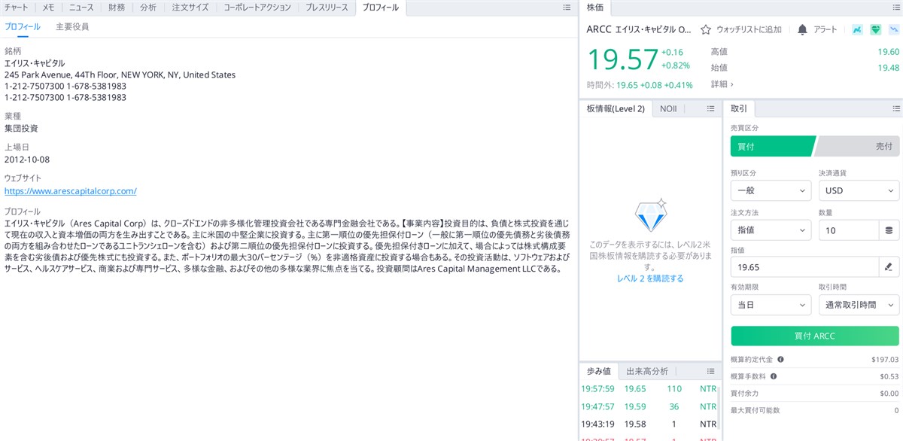This screenshot has height=441, width=903.
Task: Open the 取引時間 dropdown showing 通常取引時間
Action: tap(859, 305)
